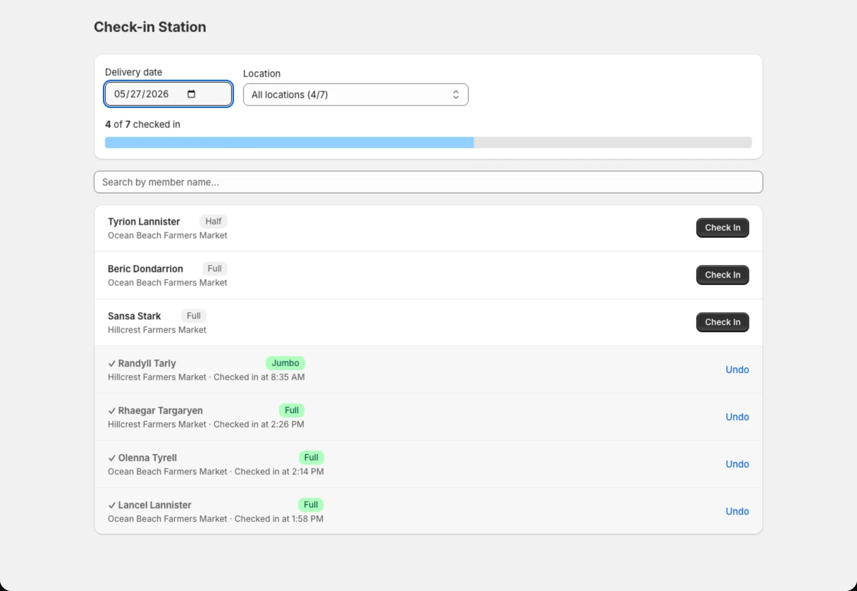
Task: Click the checkmark beside Olenna Tyrell
Action: (111, 458)
